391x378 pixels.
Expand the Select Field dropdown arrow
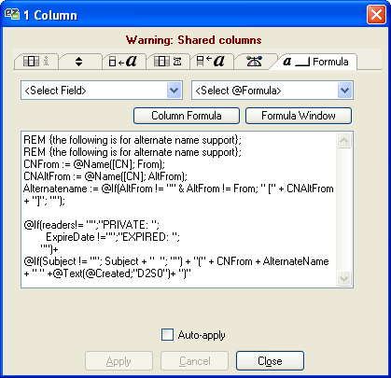pos(174,91)
